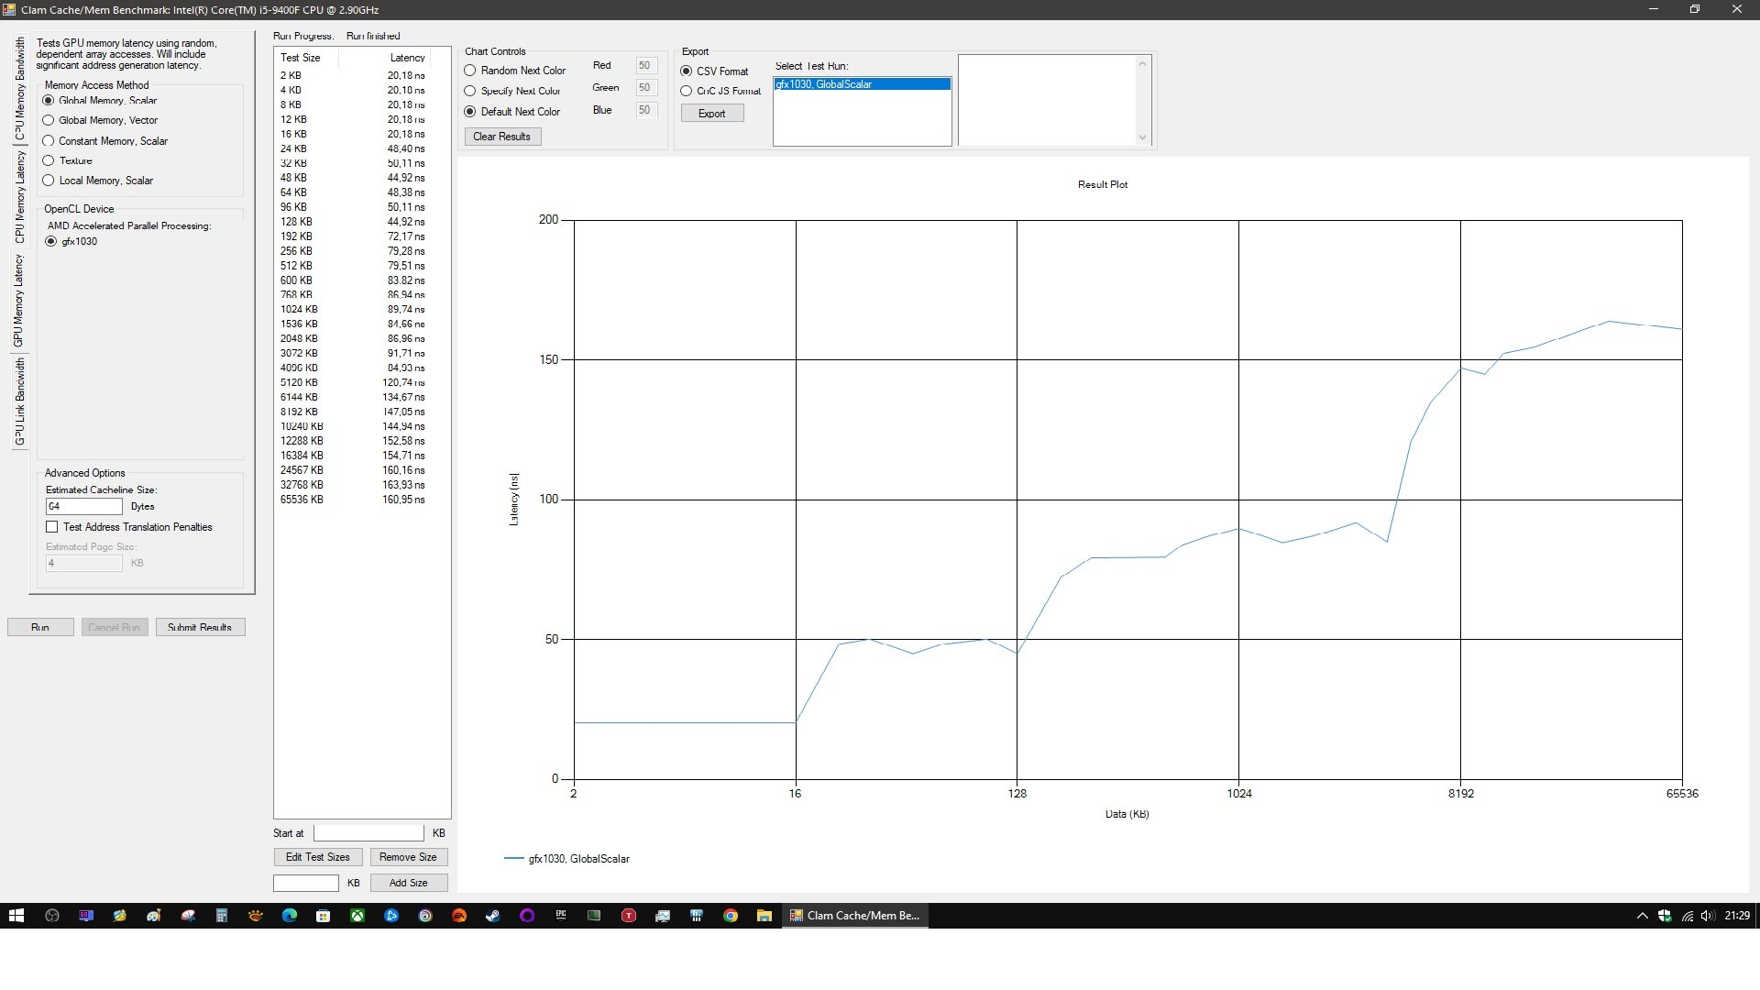Click the speaker volume tray icon
The image size is (1760, 990).
tap(1707, 915)
